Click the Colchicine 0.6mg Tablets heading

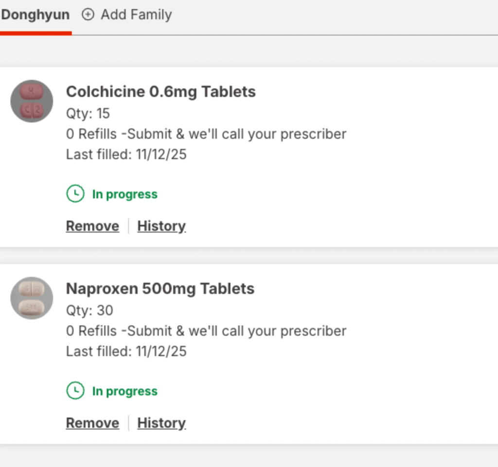[x=160, y=91]
